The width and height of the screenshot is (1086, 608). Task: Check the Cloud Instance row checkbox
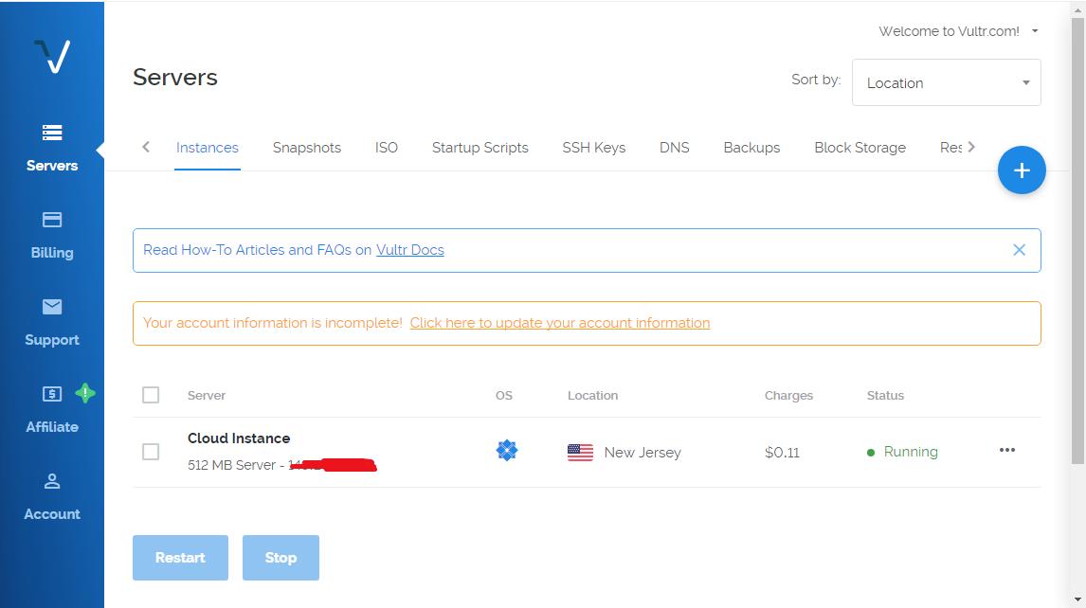[151, 452]
